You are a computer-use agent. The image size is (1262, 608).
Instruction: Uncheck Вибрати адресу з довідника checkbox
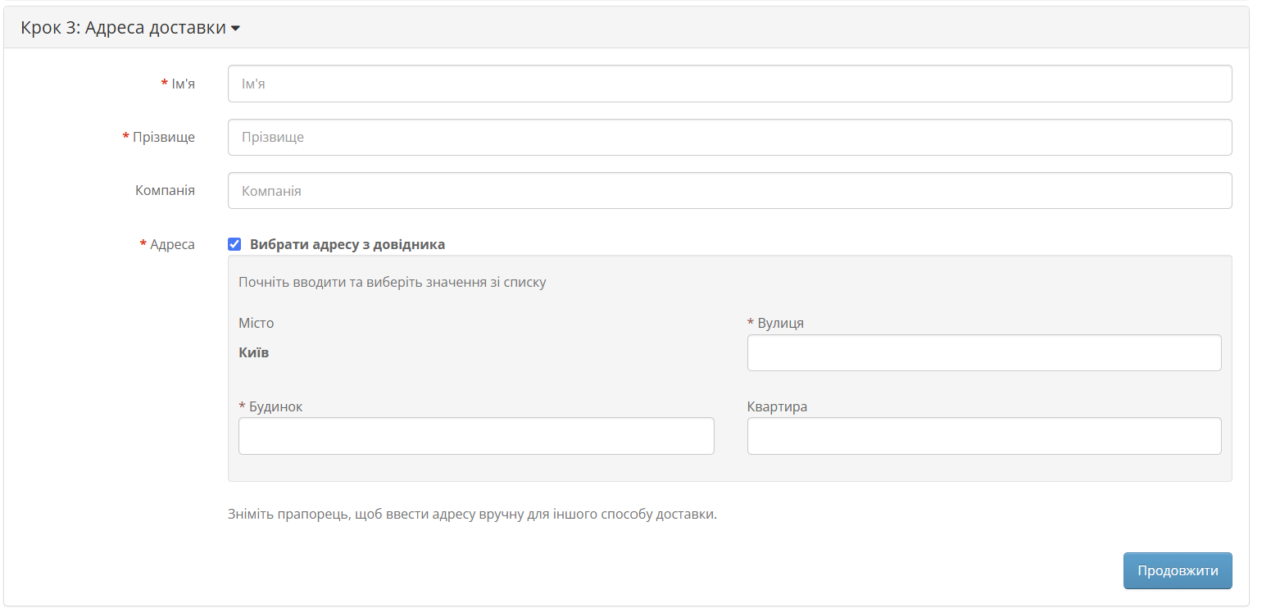[234, 244]
